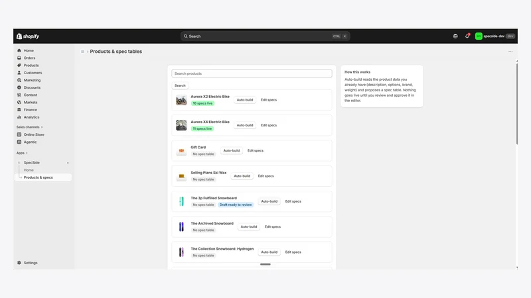The width and height of the screenshot is (531, 298).
Task: Click the green store avatar
Action: click(479, 36)
